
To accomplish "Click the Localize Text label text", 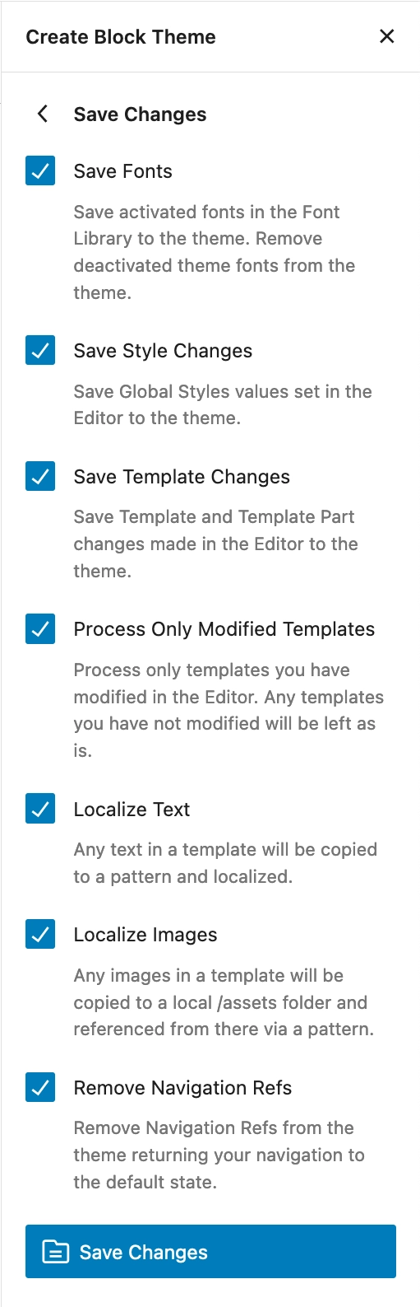I will [132, 810].
